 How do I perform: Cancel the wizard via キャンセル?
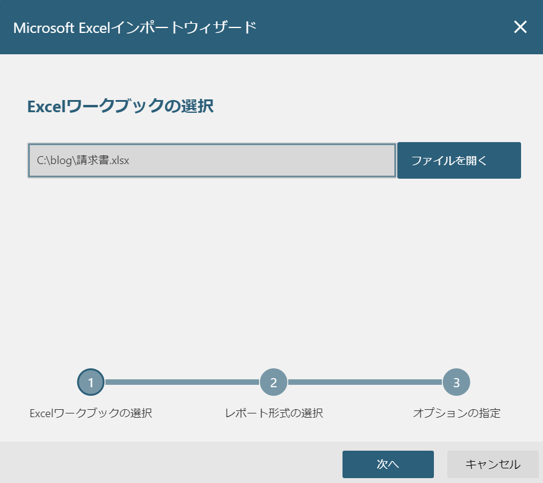pyautogui.click(x=492, y=464)
